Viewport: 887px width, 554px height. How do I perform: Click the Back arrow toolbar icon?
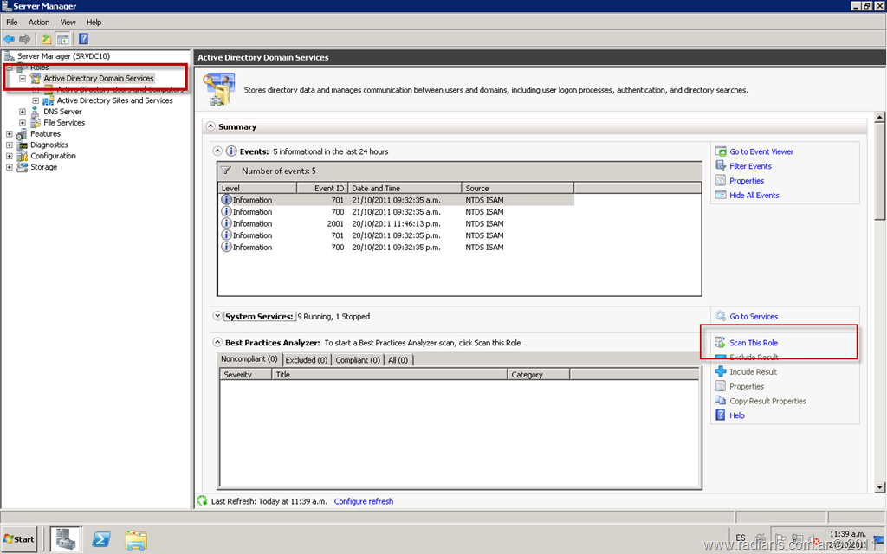pyautogui.click(x=9, y=39)
